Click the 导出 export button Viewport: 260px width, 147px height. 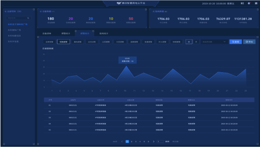[249, 42]
